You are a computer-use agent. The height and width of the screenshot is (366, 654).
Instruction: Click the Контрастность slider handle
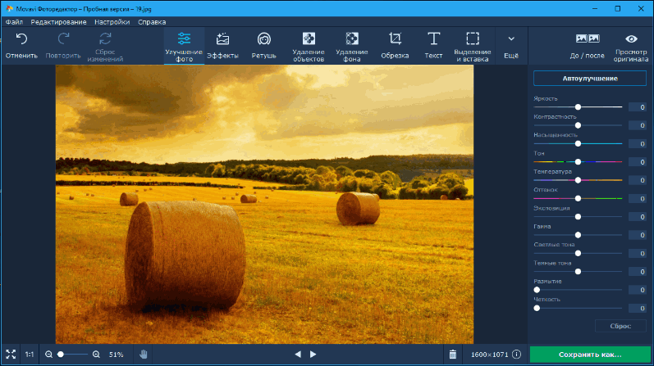tap(578, 125)
